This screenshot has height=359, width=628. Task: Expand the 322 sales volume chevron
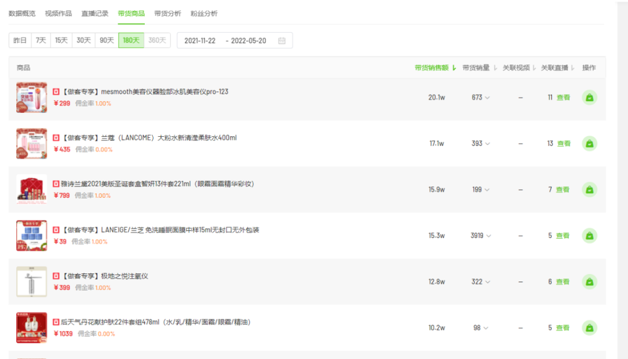pyautogui.click(x=487, y=282)
